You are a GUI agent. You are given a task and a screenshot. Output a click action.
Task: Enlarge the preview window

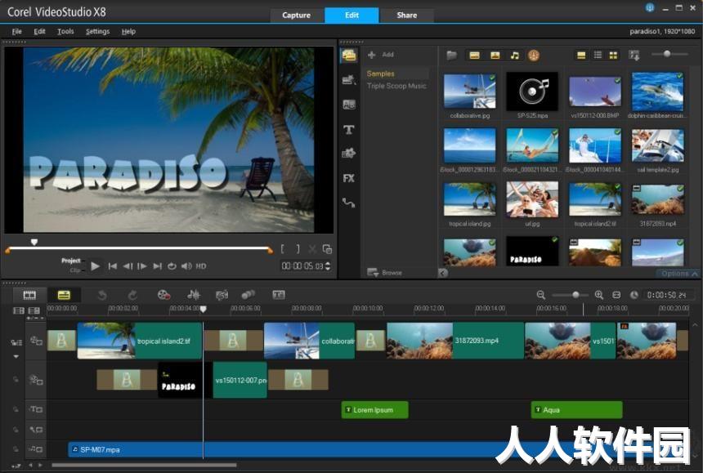coord(327,249)
